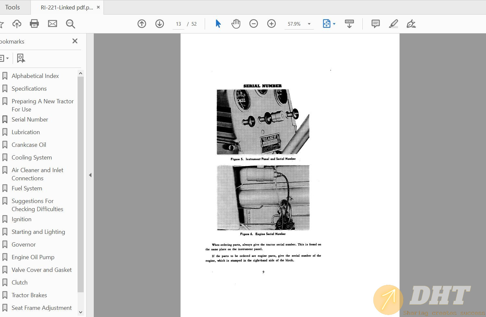Screen dimensions: 486x317
Task: Jump to the Engine Oil Pump bookmark
Action: [33, 257]
